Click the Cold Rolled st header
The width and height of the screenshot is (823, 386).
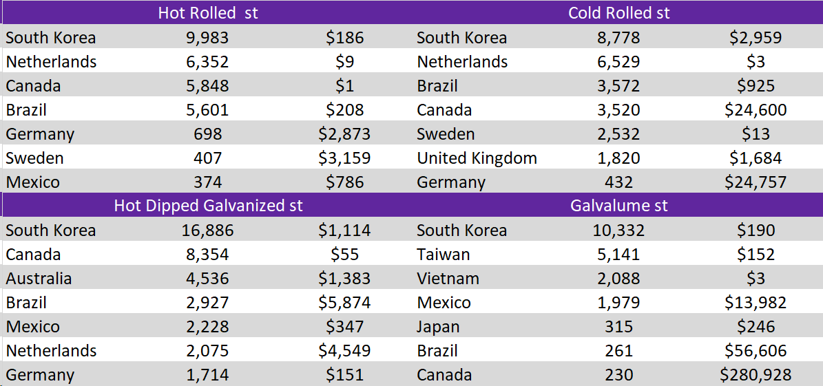[x=618, y=13]
